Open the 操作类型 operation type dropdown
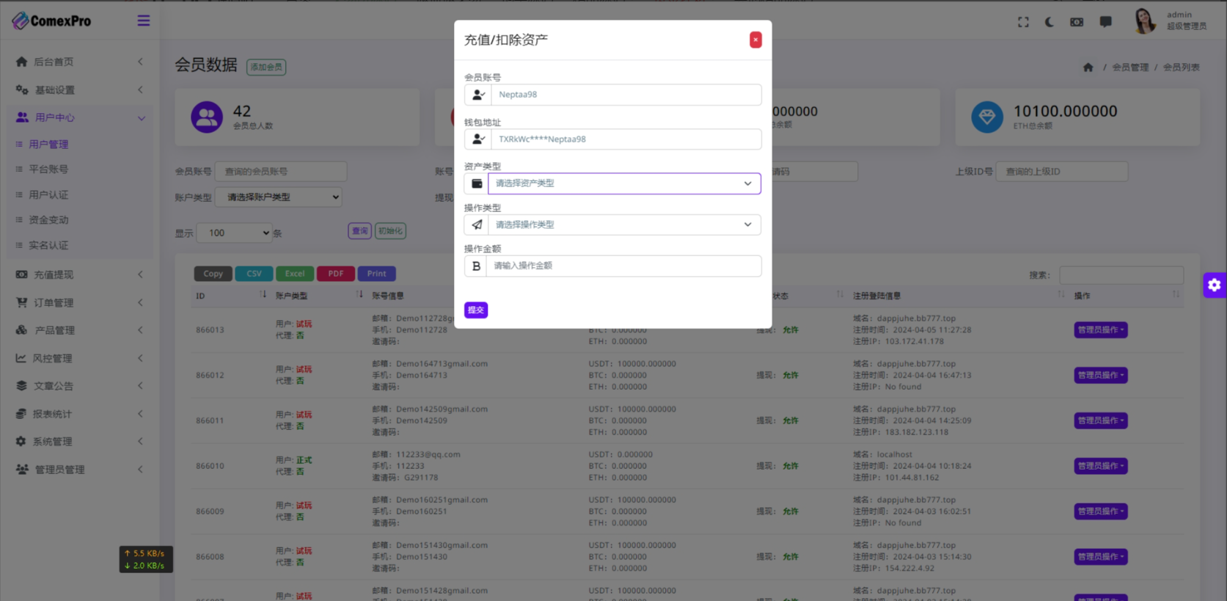This screenshot has height=601, width=1227. tap(623, 225)
